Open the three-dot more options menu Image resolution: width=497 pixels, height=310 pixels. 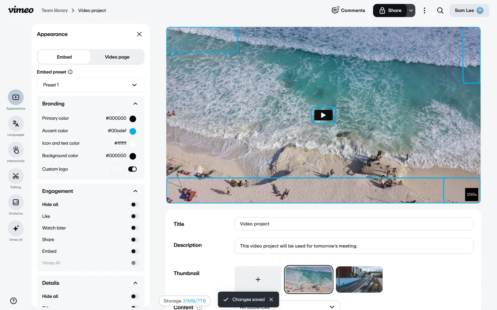click(x=424, y=11)
